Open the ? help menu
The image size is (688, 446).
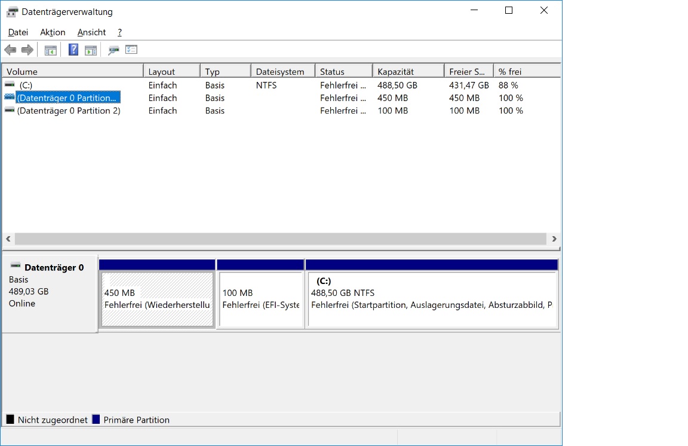tap(120, 32)
